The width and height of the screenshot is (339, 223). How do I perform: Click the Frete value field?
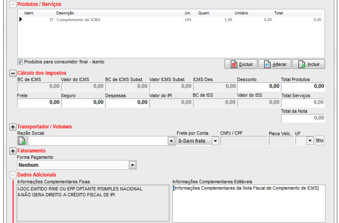tap(39, 102)
